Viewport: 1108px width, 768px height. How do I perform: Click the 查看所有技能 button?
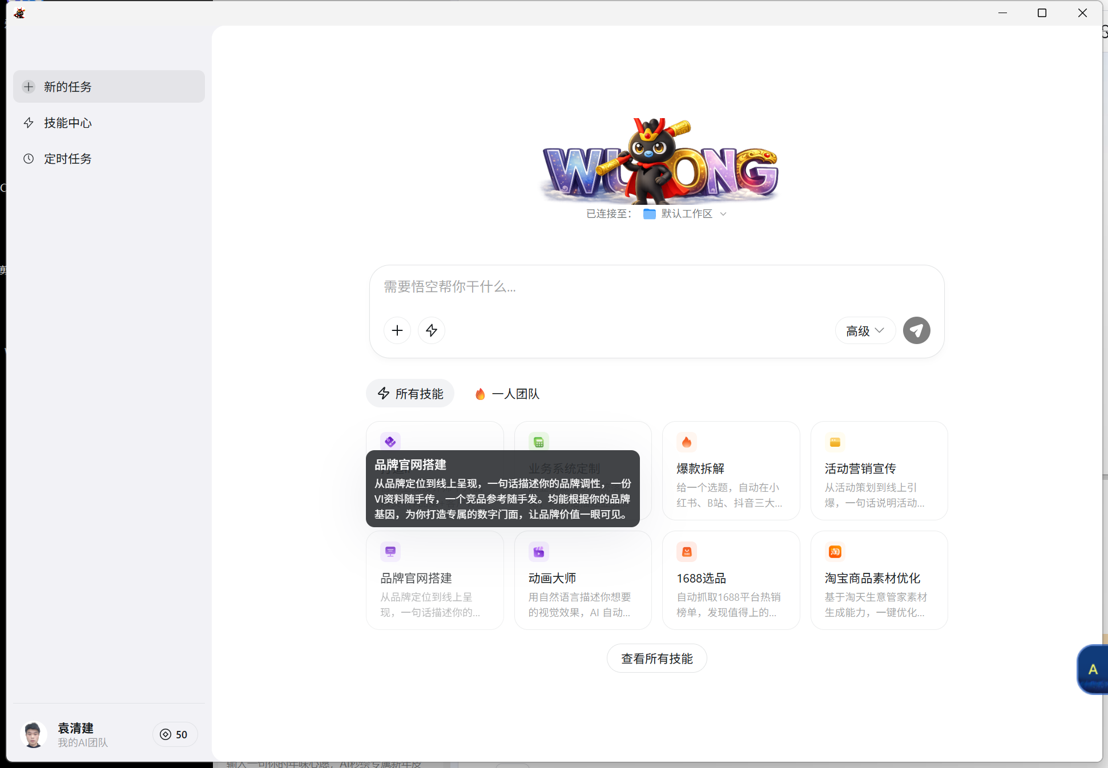click(656, 658)
